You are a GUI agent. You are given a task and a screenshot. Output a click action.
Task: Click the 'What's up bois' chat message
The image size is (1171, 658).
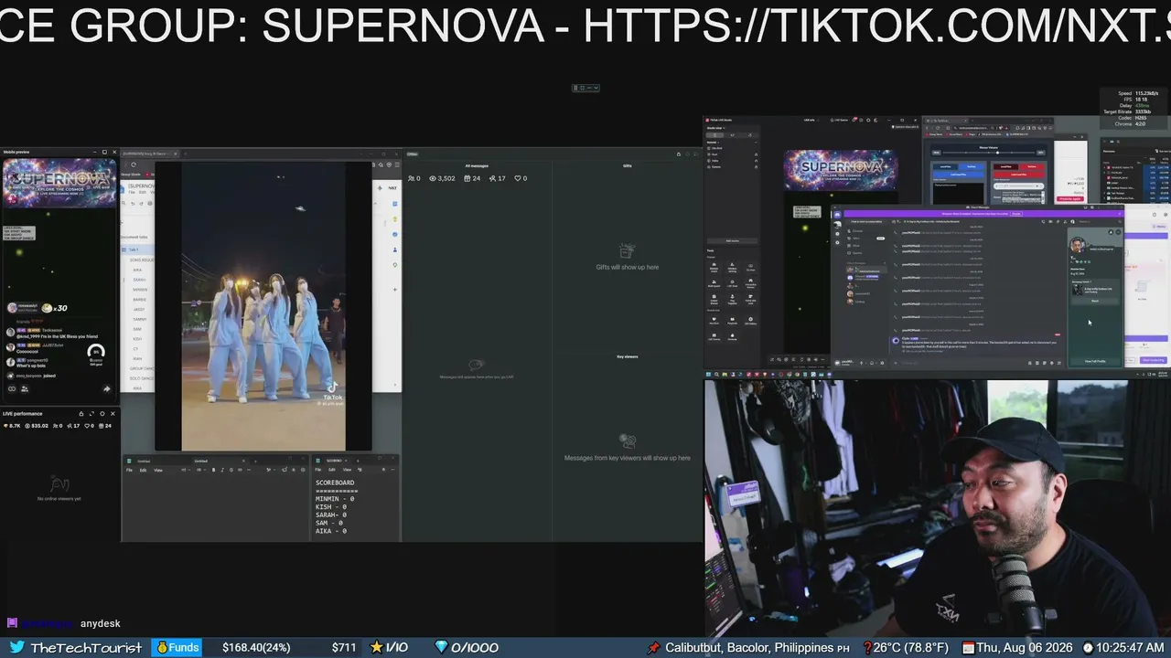pos(31,366)
